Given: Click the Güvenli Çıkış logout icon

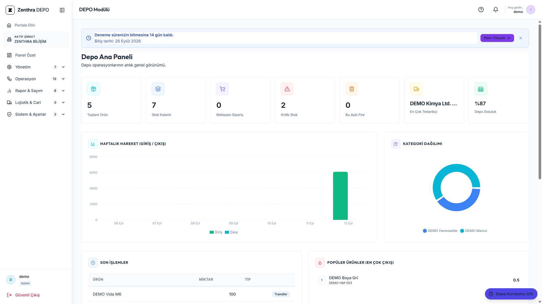Looking at the screenshot, I should click(x=9, y=295).
